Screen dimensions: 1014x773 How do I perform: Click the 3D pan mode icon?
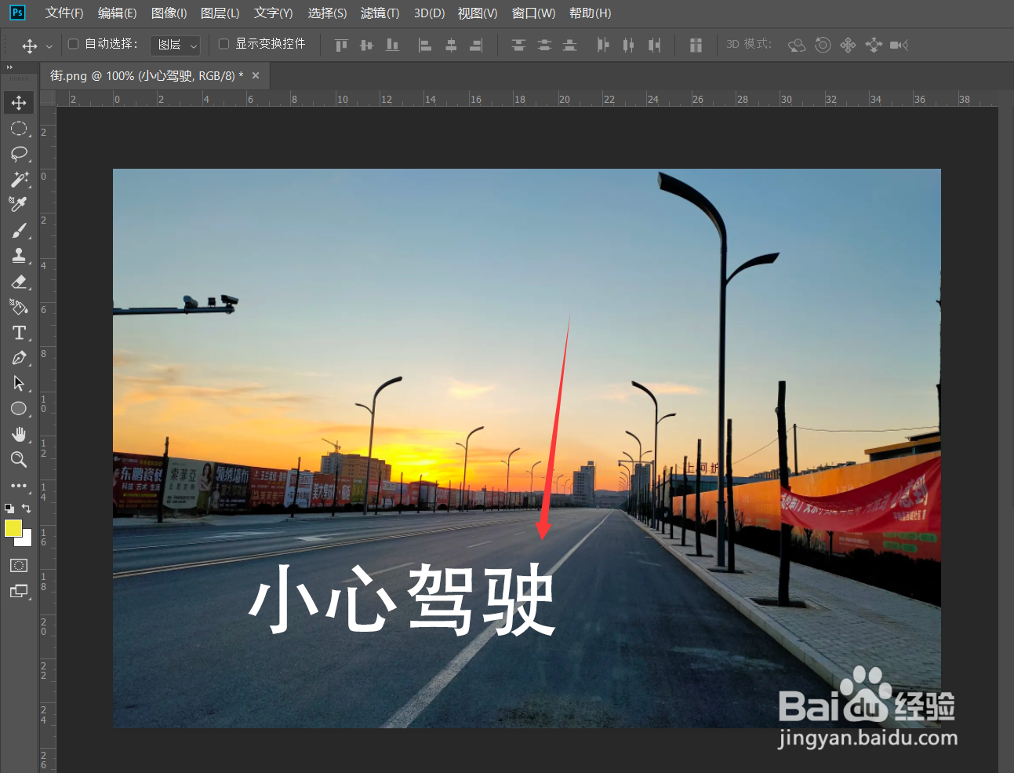tap(848, 45)
